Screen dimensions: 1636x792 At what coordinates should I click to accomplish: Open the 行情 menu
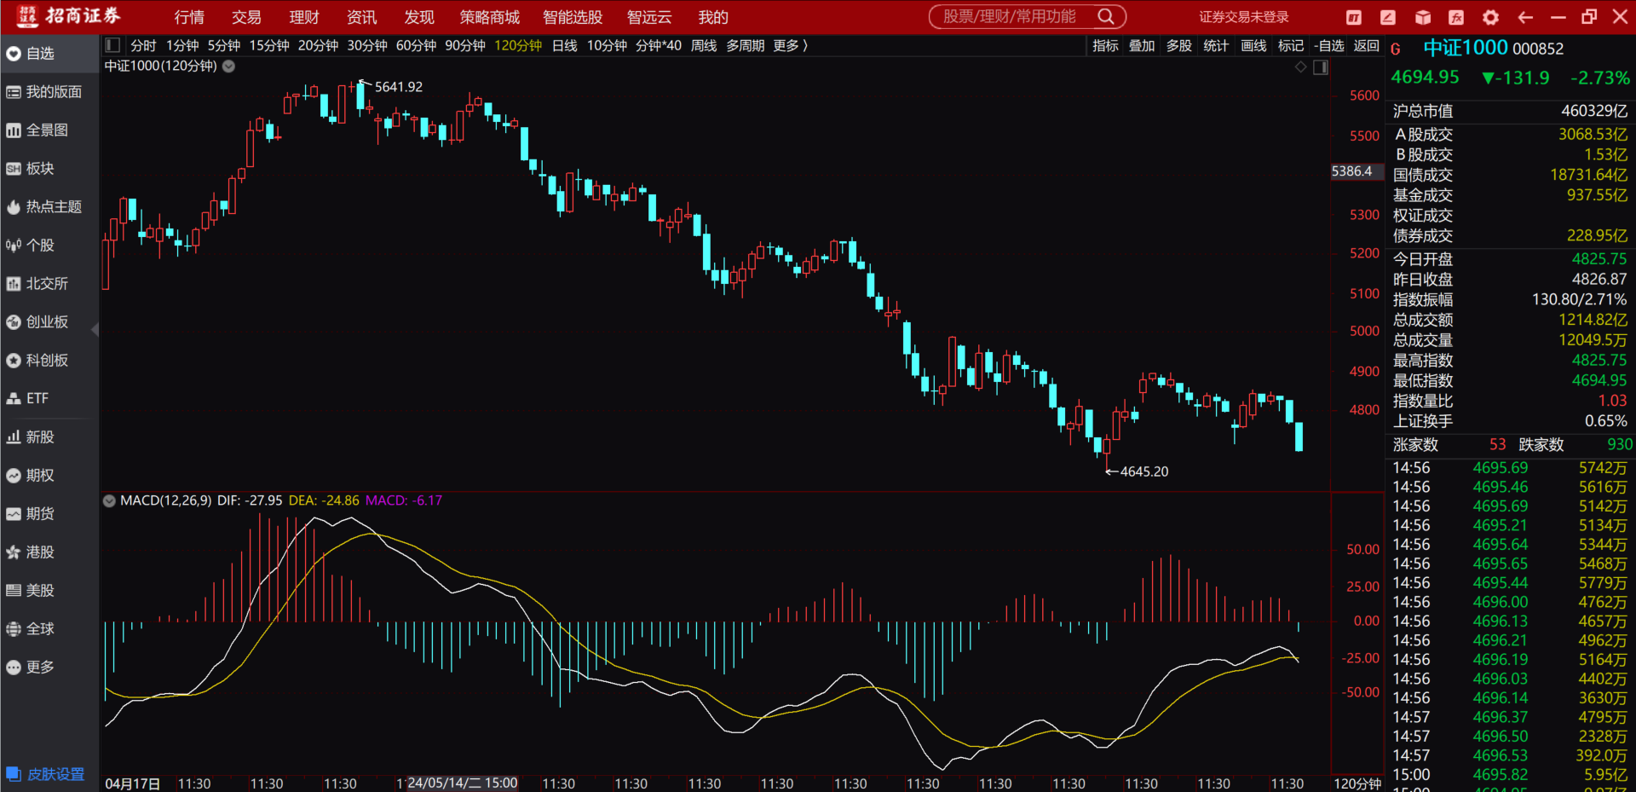click(189, 17)
